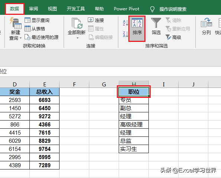This screenshot has height=178, width=221.
Task: Select the cell containing 6450
Action: point(45,108)
